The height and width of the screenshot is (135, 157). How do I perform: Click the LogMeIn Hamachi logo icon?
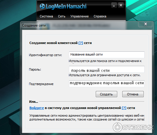42,6
